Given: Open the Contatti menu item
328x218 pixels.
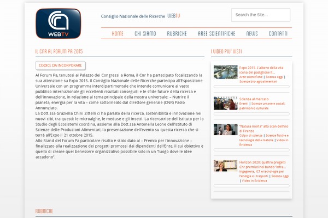Looking at the screenshot, I should (278, 34).
